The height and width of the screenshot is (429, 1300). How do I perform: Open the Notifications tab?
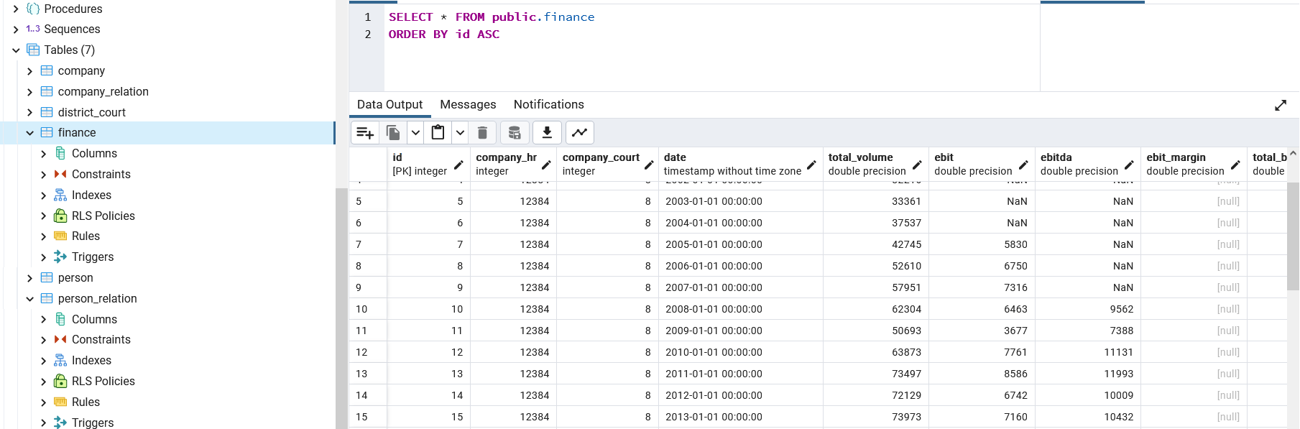[x=548, y=105]
